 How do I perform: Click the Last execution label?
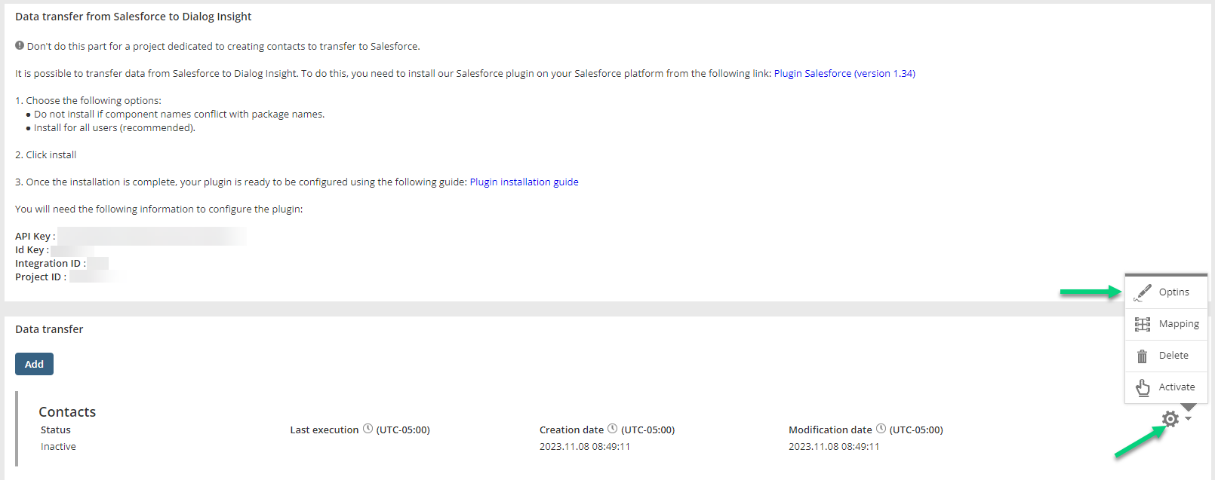[x=325, y=430]
